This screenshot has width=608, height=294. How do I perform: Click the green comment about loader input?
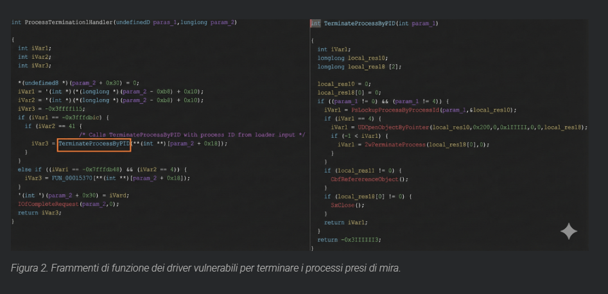coord(191,134)
